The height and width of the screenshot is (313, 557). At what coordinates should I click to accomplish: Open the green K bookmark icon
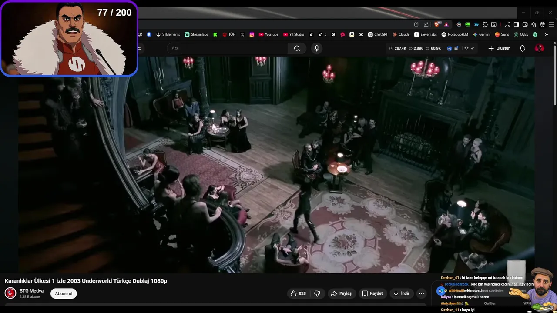215,34
